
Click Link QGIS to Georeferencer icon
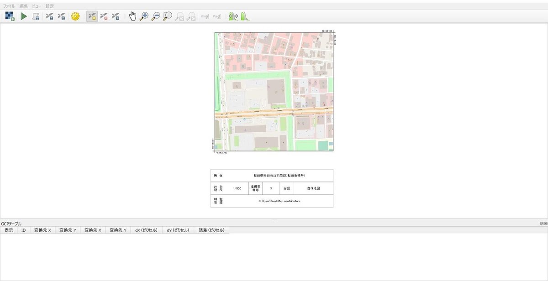click(217, 16)
